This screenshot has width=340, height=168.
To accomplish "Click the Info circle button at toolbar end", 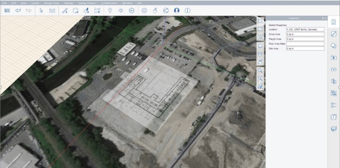I will pyautogui.click(x=187, y=10).
